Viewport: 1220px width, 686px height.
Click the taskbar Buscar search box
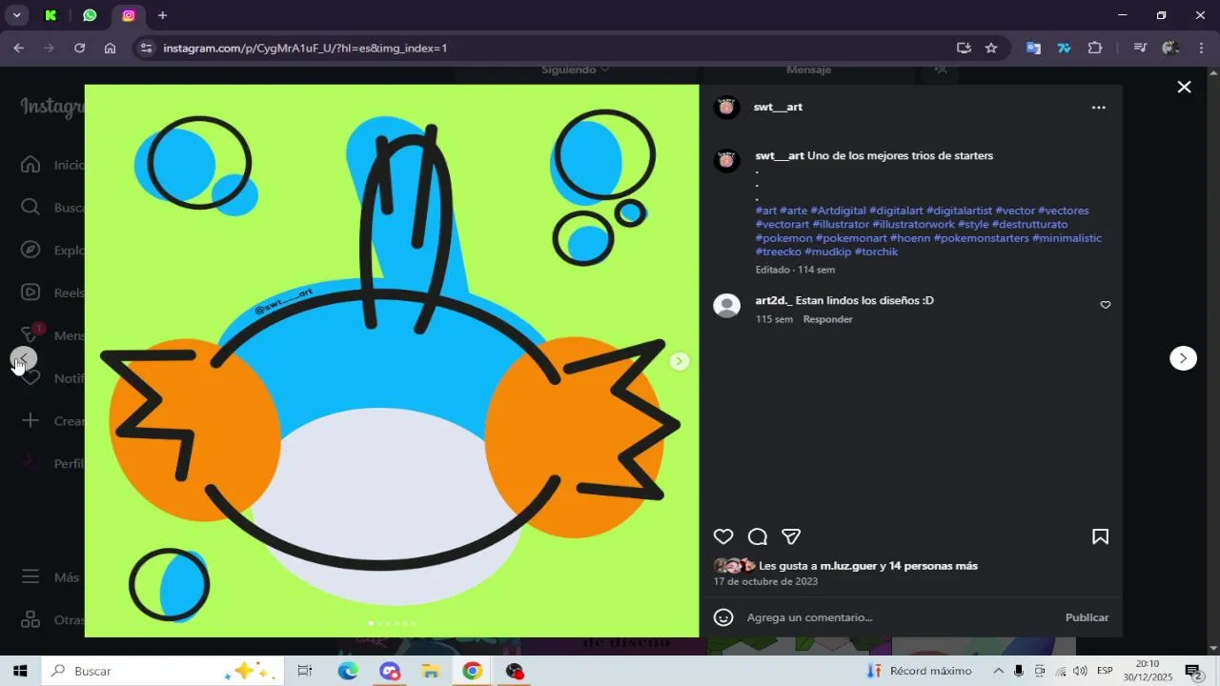pyautogui.click(x=162, y=671)
